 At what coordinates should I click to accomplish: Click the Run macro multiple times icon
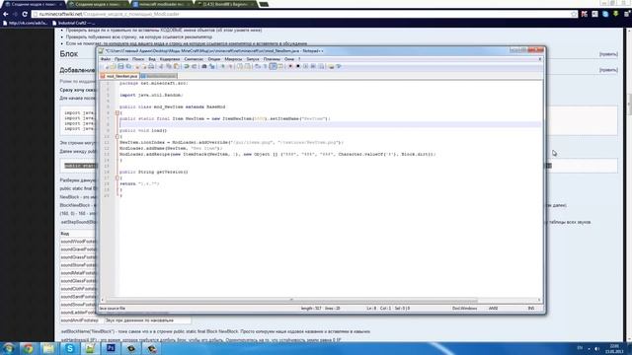313,66
